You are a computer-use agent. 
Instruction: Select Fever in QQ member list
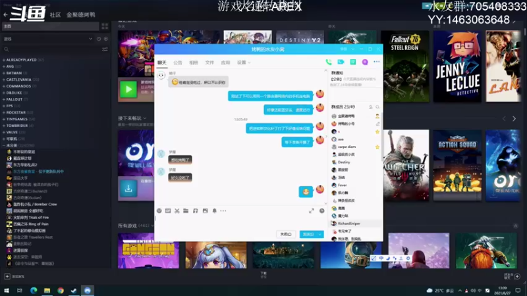(x=342, y=185)
